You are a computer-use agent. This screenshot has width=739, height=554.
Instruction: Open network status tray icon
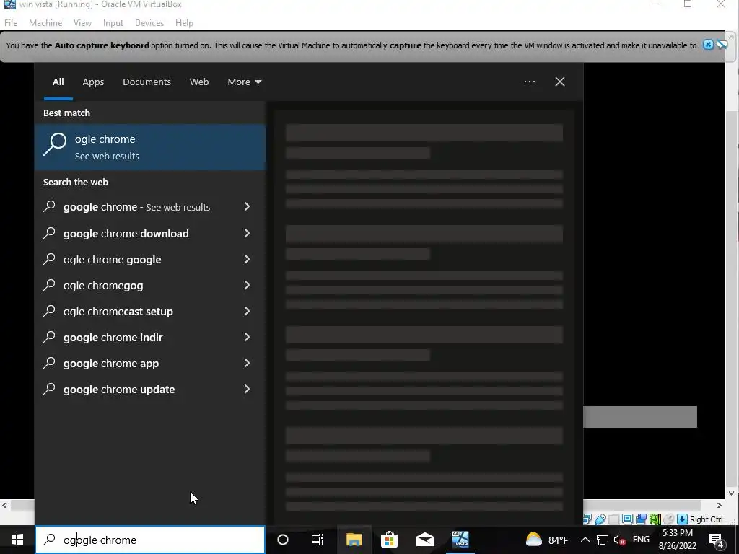(603, 540)
